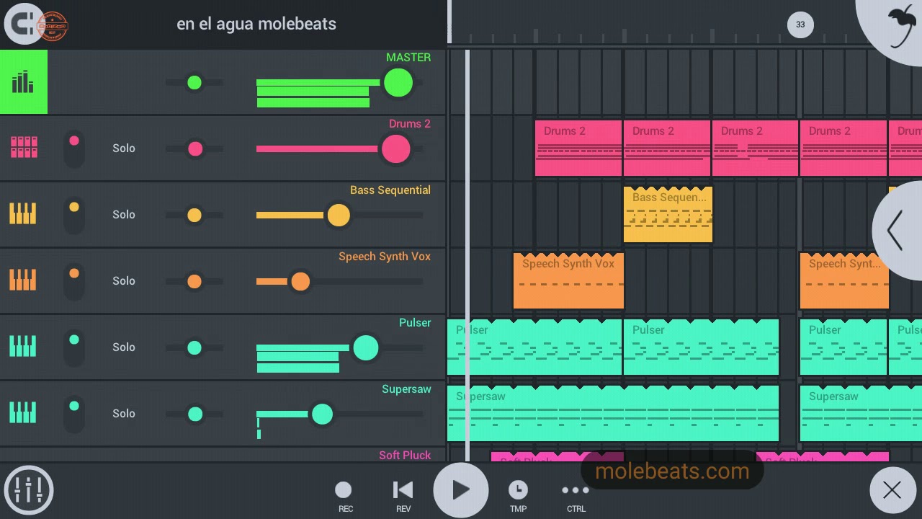The image size is (922, 519).
Task: Click the Pulser pan slider knob
Action: point(194,348)
